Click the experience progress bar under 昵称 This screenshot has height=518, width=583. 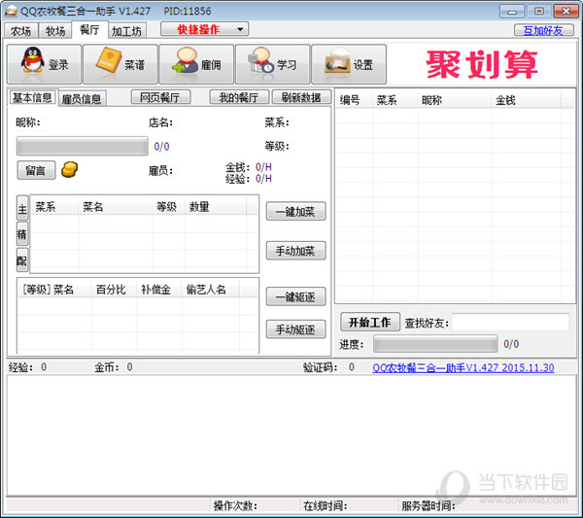[83, 146]
